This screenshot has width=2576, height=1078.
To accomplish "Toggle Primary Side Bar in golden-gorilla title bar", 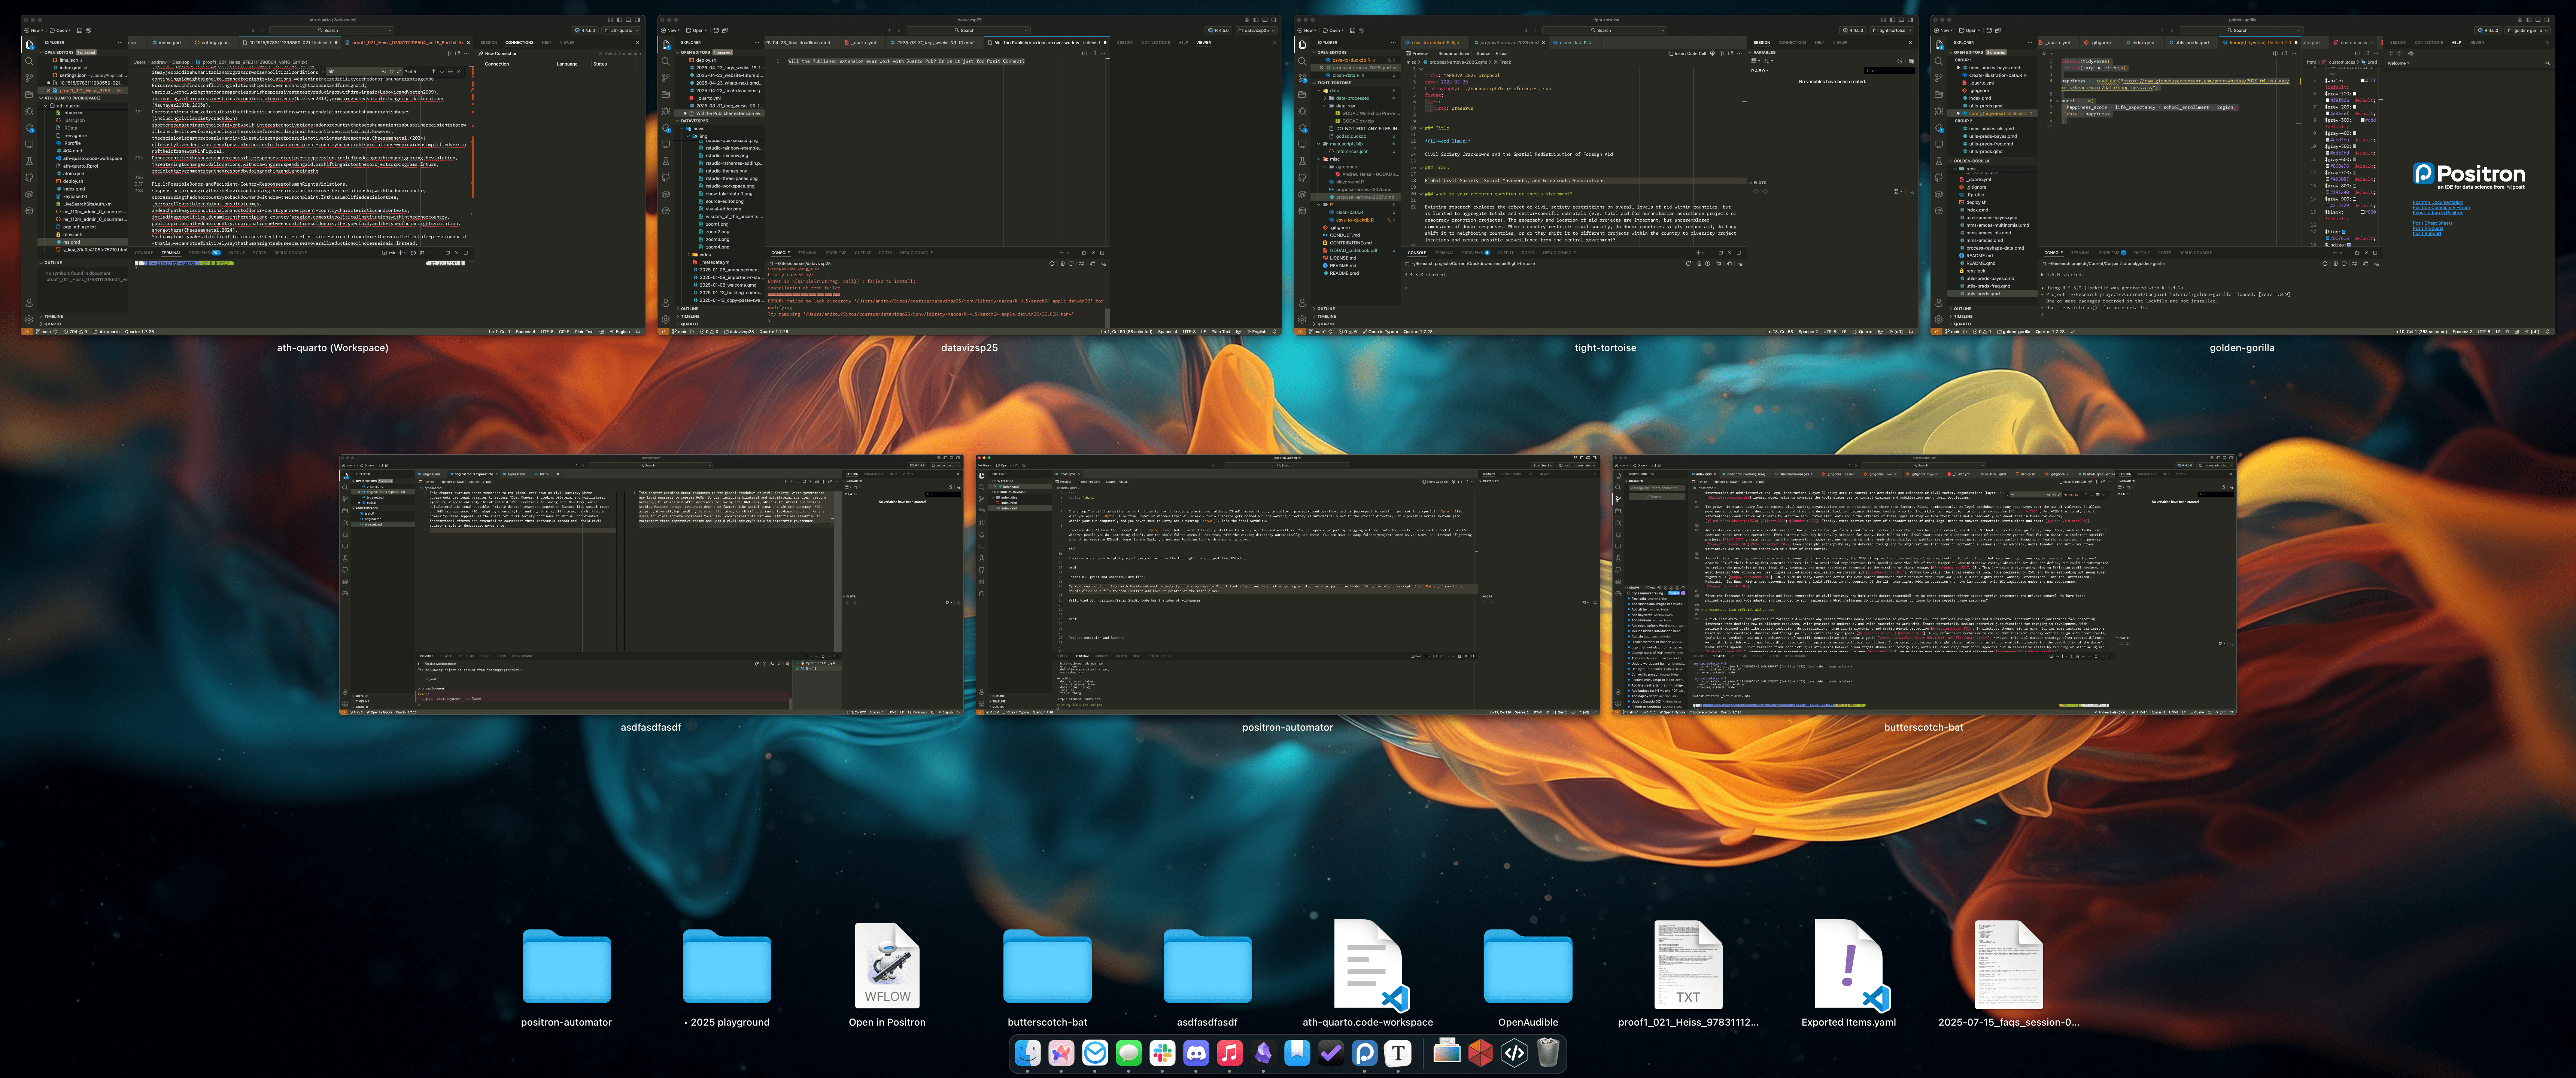I will (x=2529, y=20).
